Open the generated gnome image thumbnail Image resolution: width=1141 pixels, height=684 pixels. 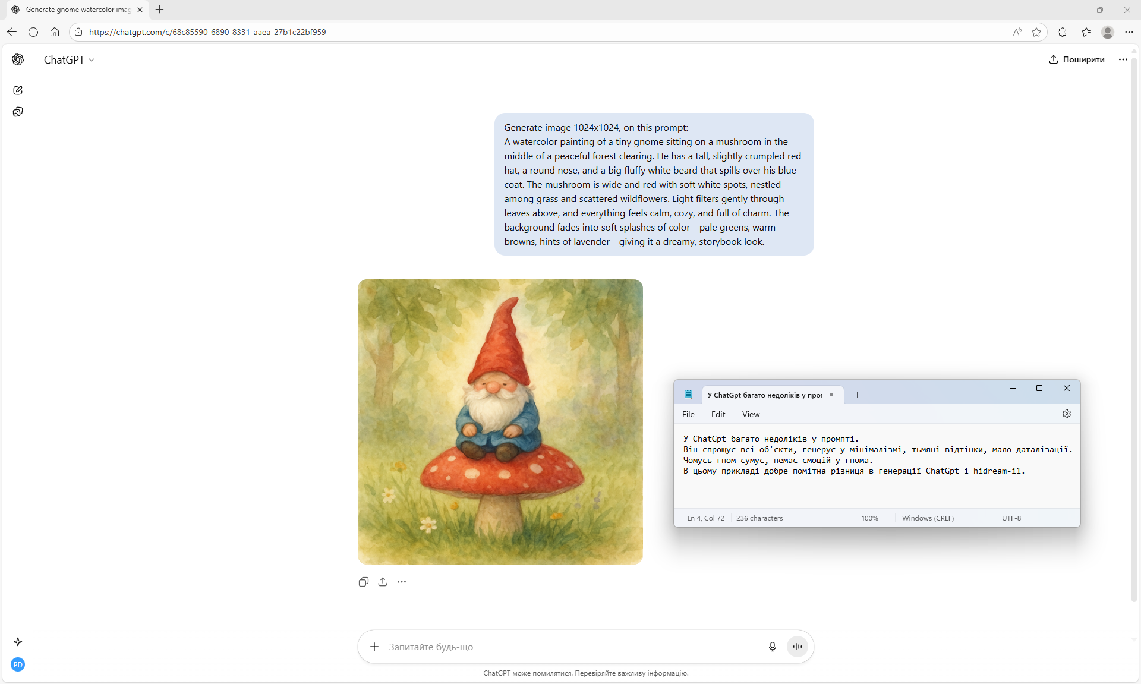(x=500, y=422)
